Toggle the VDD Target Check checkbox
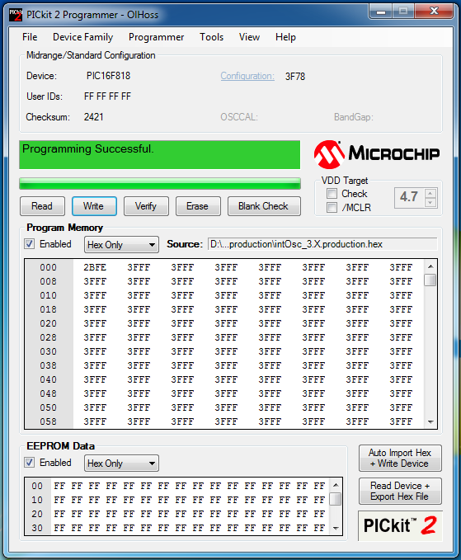 click(332, 194)
